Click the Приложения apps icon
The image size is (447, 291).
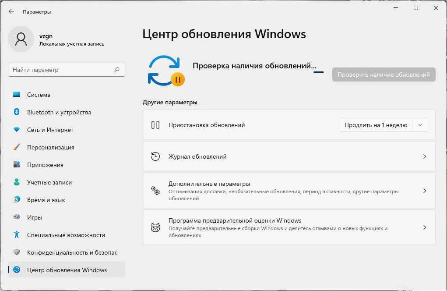[17, 165]
